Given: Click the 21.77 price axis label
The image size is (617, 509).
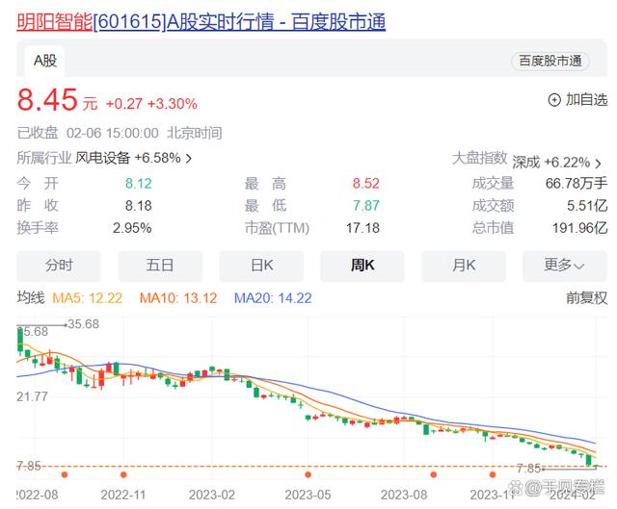Looking at the screenshot, I should point(32,396).
